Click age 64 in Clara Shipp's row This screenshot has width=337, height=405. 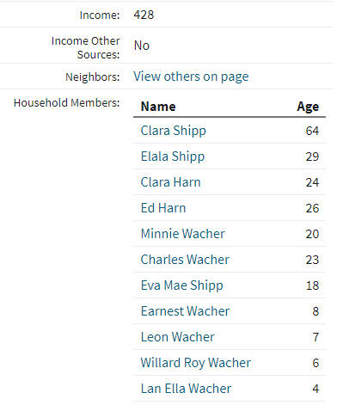[x=312, y=131]
